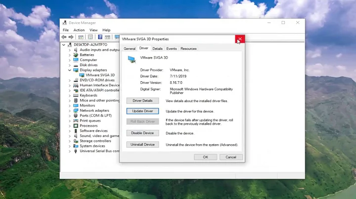
Task: Expand the Disk drives category arrow
Action: [70, 65]
